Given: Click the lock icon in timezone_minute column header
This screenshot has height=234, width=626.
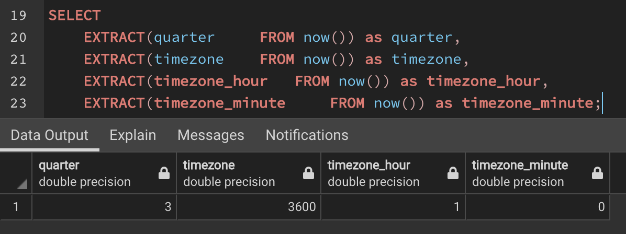Looking at the screenshot, I should coord(597,173).
